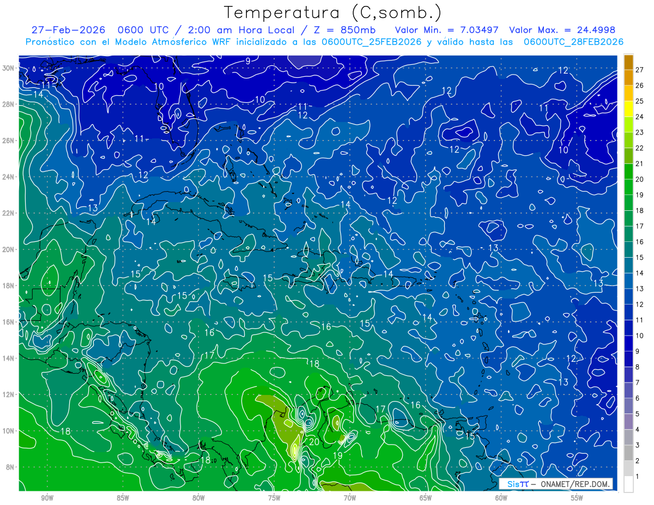Click the initialization time "0600UTC_25FEB2026"

click(372, 42)
